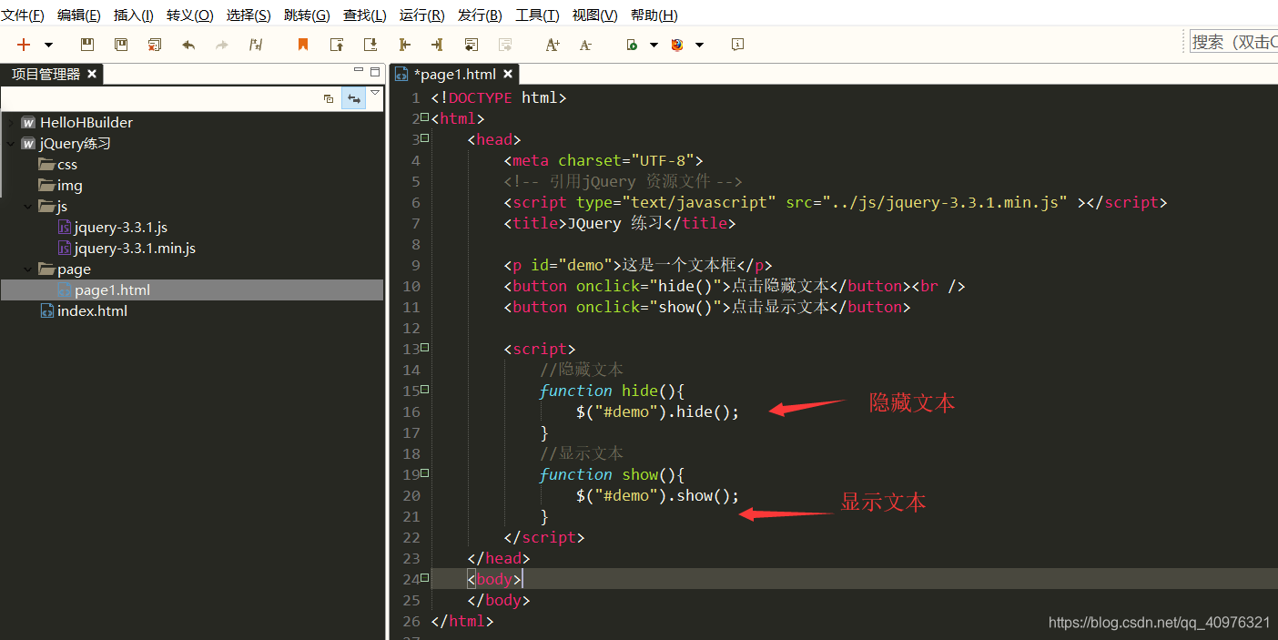The width and height of the screenshot is (1278, 640).
Task: Toggle the Link with Editor arrows button
Action: pyautogui.click(x=354, y=98)
